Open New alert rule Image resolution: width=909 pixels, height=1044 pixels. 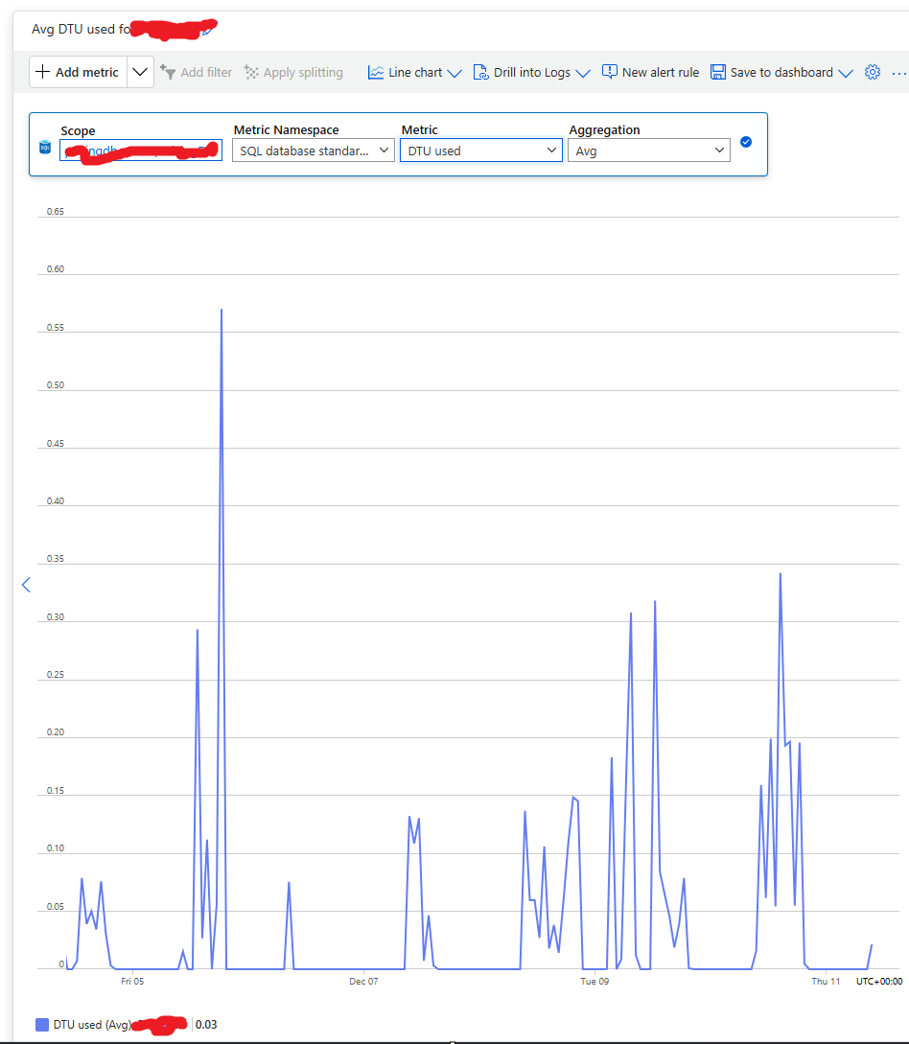(x=651, y=72)
